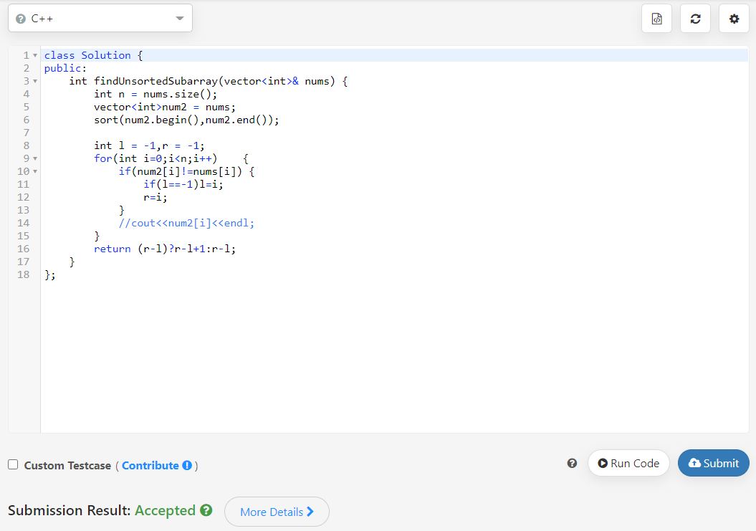This screenshot has width=756, height=531.
Task: Click the int n = nums.size(); line
Action: (x=155, y=94)
